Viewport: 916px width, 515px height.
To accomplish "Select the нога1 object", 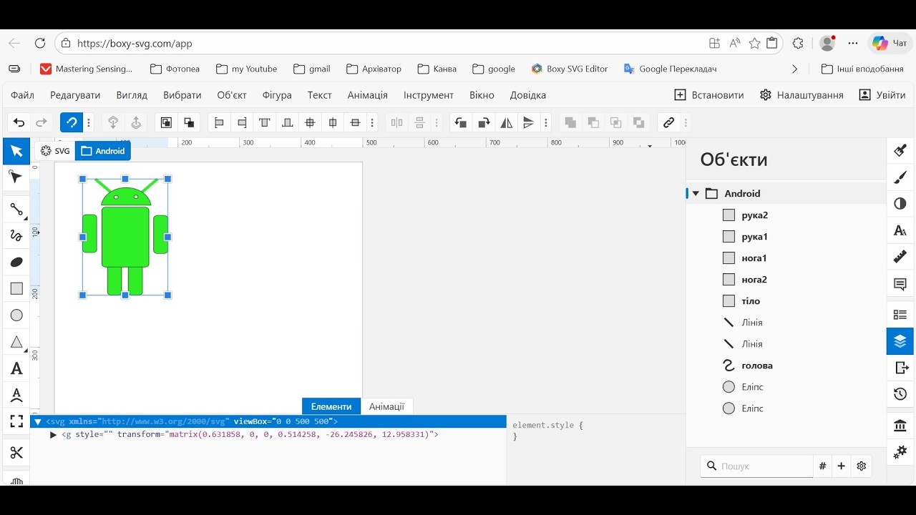I will 786,258.
